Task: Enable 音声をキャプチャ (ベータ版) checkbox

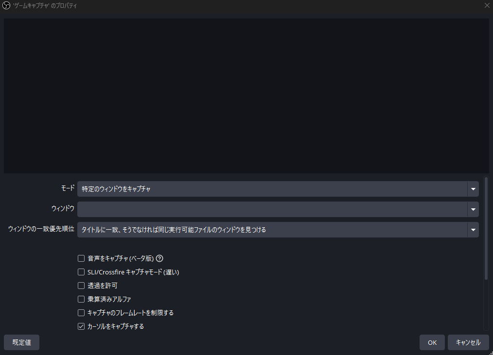Action: click(81, 258)
